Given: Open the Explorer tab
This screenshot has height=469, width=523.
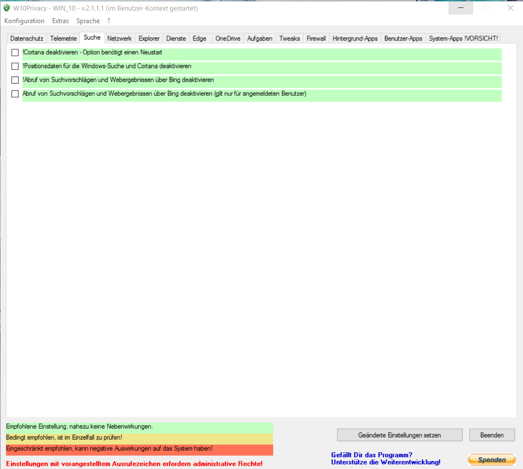Looking at the screenshot, I should click(149, 38).
